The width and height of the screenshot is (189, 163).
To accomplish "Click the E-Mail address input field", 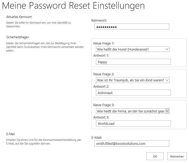I will tap(132, 144).
